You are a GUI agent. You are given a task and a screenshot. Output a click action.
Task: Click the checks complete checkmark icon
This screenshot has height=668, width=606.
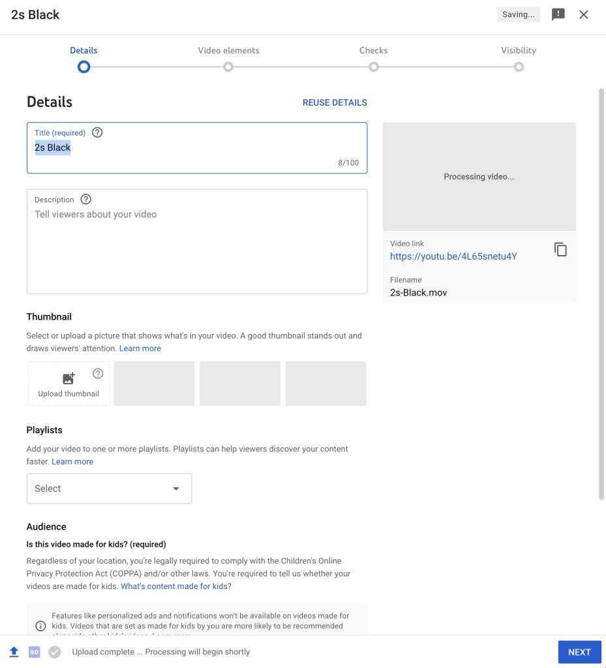(x=55, y=652)
